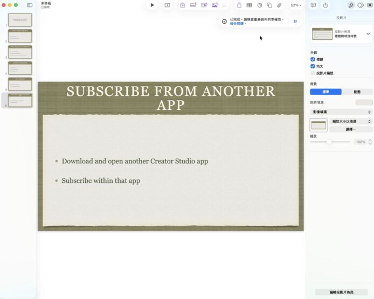Add a new slide

click(168, 5)
